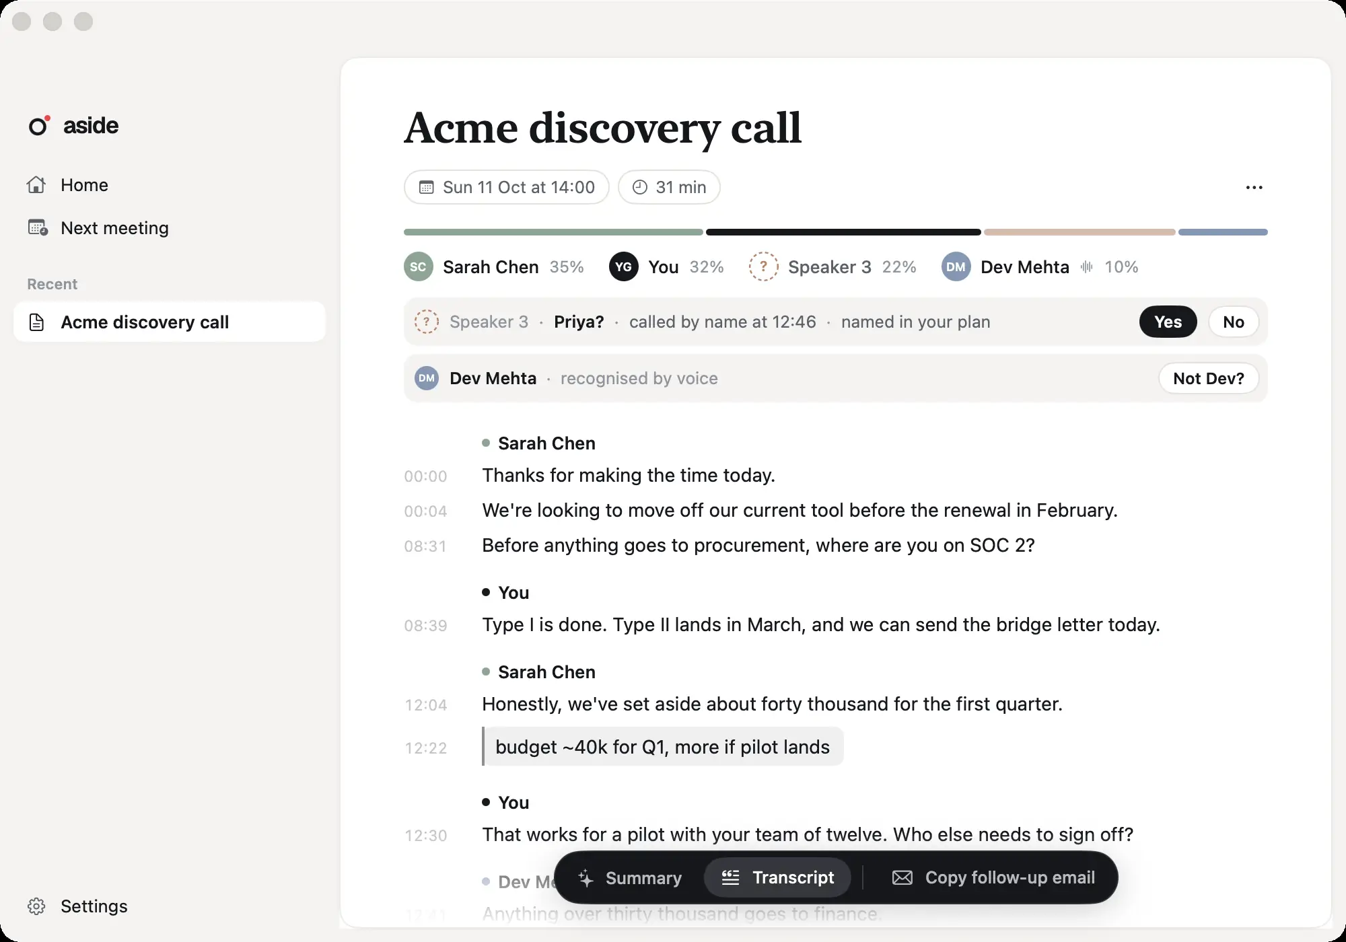Screen dimensions: 1346x942
Task: Click the note "budget ~40k for Q1, more if pilot lands"
Action: point(663,747)
